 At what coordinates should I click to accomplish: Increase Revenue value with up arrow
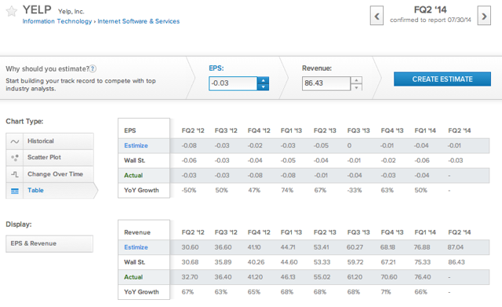click(356, 80)
